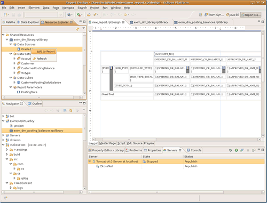Open the Properties tab

pos(153,150)
